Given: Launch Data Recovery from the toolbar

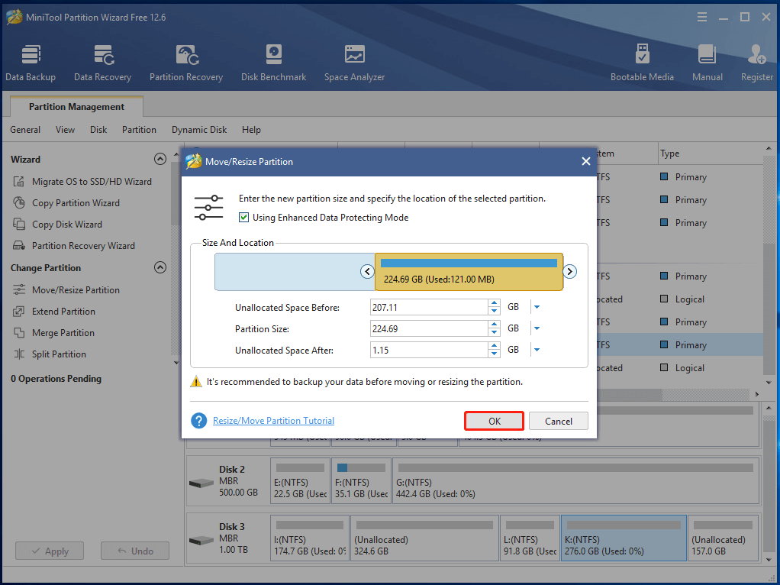Looking at the screenshot, I should coord(102,63).
